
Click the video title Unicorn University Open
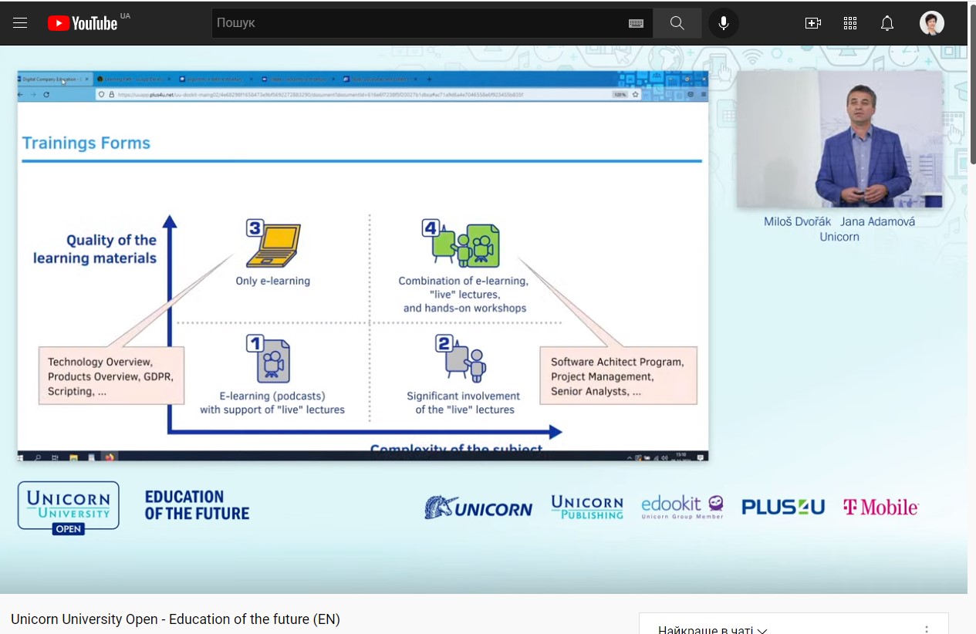click(175, 619)
